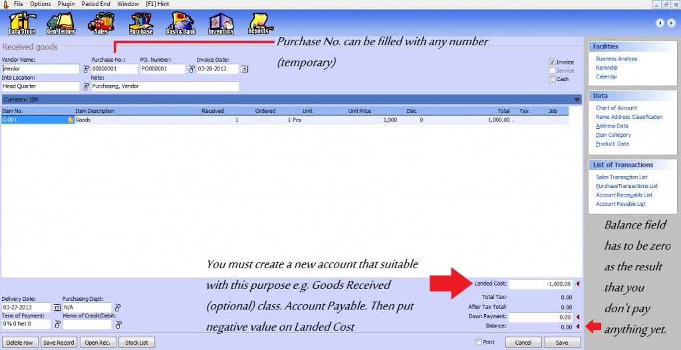
Task: Open the Inventory module icon
Action: [221, 24]
